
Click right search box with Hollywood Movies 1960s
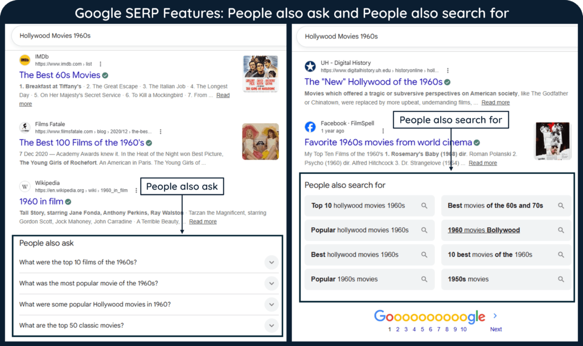(437, 37)
